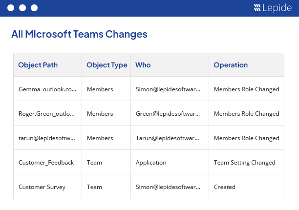
Task: Select the Gemma_outlook.co... object path cell
Action: 47,89
